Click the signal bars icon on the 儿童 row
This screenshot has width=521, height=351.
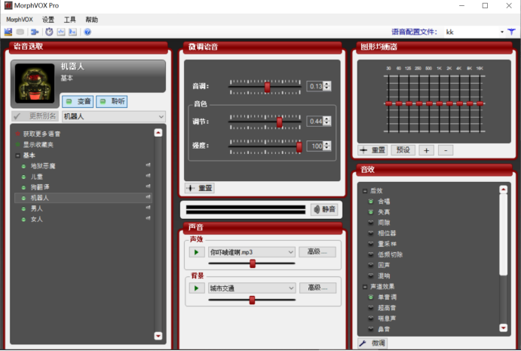click(149, 176)
